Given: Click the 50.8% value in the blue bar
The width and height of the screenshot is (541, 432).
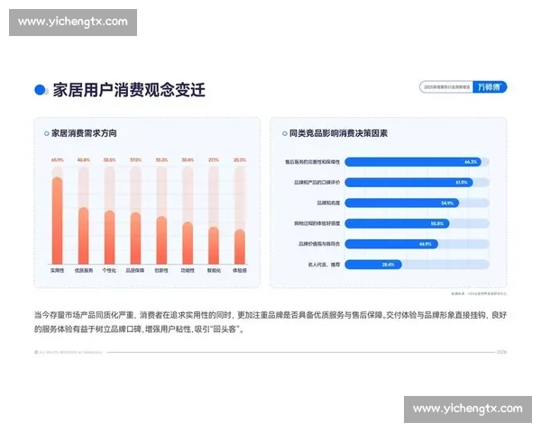Looking at the screenshot, I should pyautogui.click(x=437, y=223).
